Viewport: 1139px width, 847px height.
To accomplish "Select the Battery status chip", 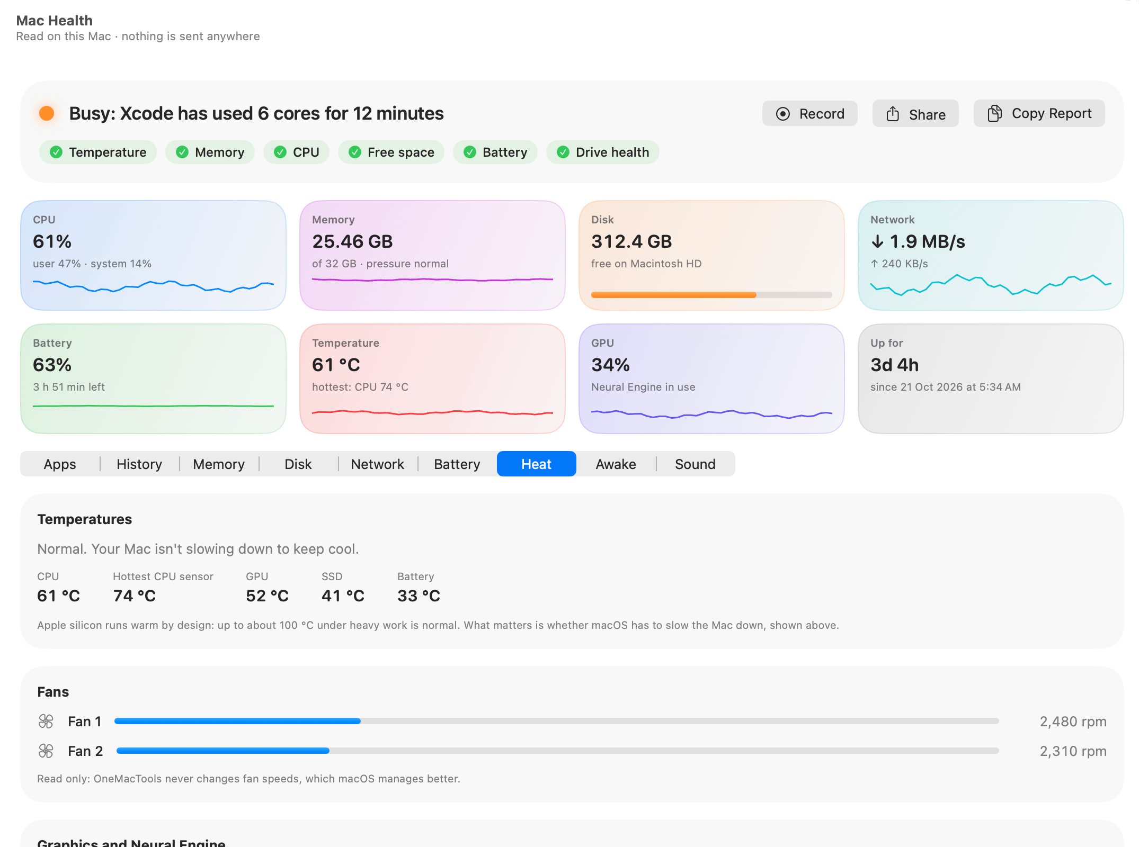I will tap(495, 152).
